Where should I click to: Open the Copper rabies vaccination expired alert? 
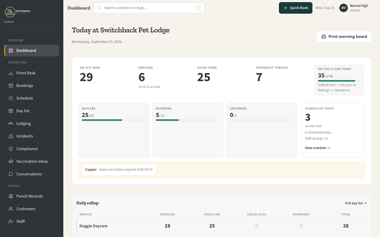point(119,170)
